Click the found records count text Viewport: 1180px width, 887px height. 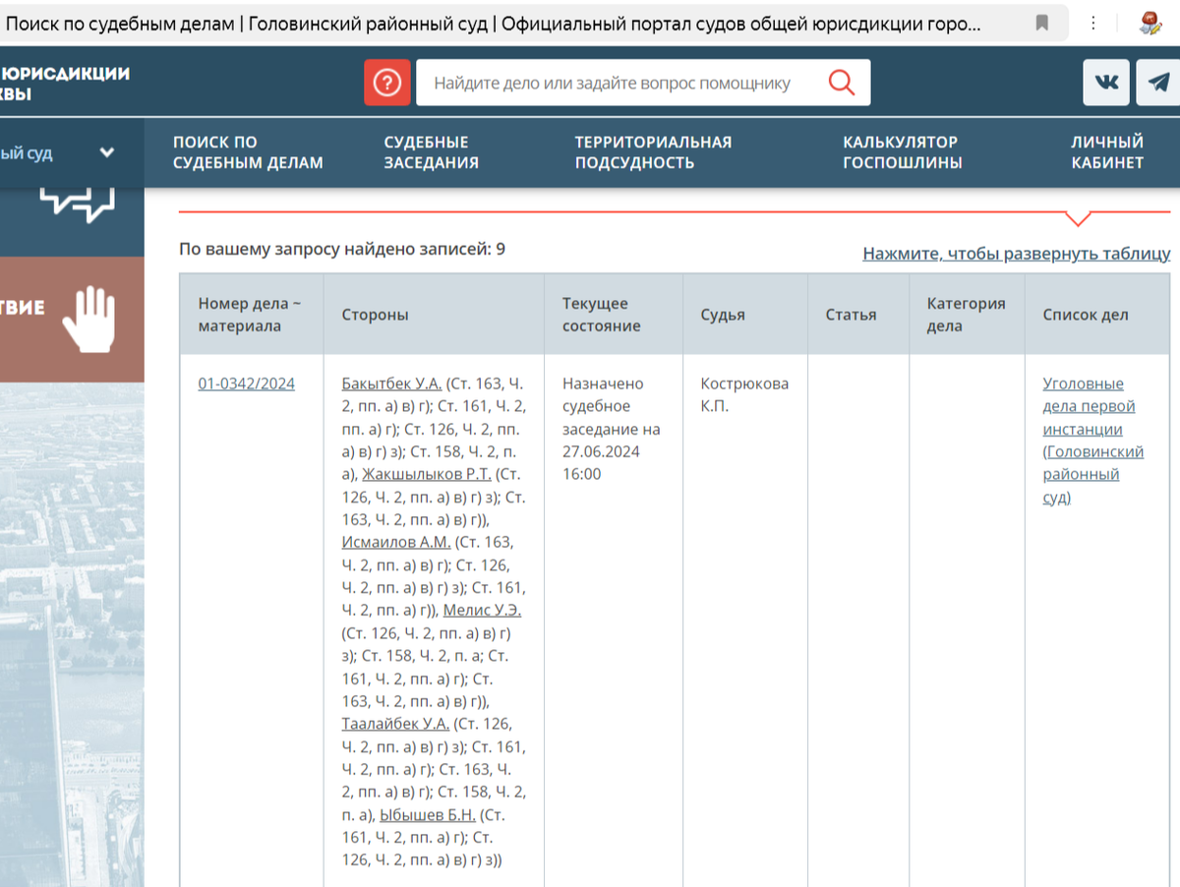(342, 249)
